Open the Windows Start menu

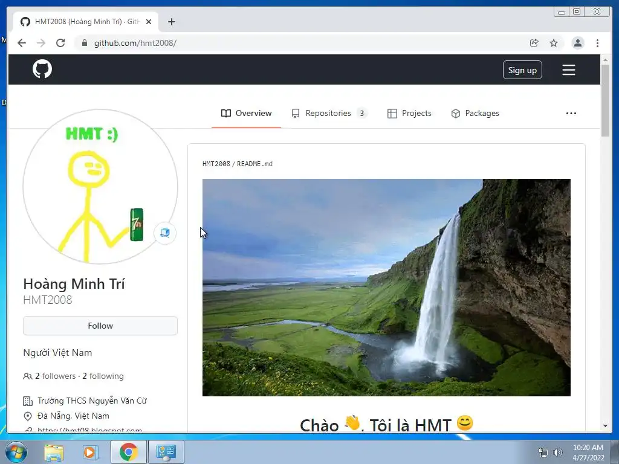[16, 452]
